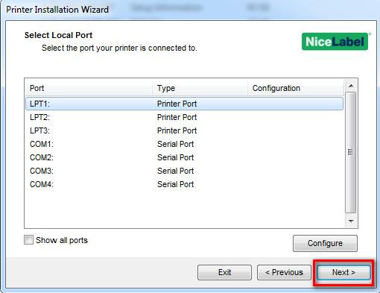
Task: Sort the list by the Type column header
Action: pyautogui.click(x=200, y=88)
